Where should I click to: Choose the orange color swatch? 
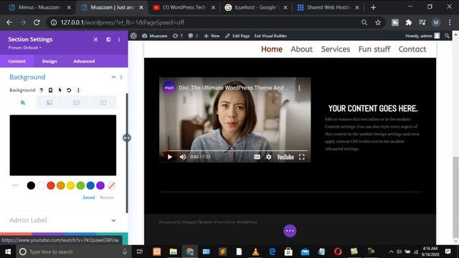(61, 186)
